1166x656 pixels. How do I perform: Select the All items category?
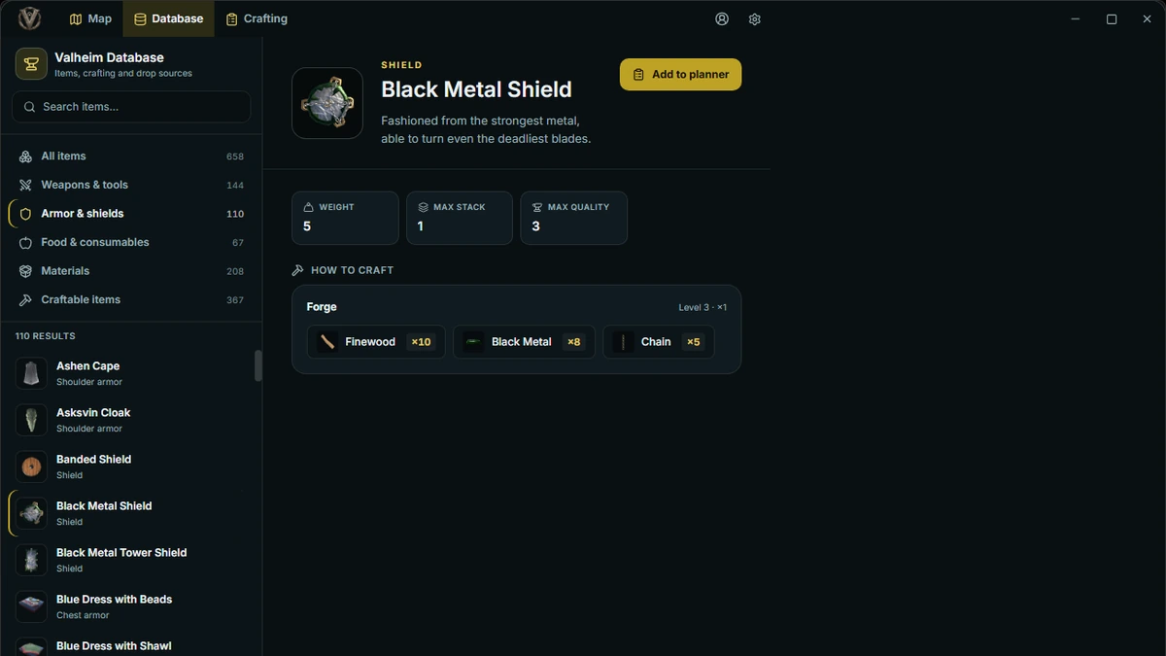pyautogui.click(x=130, y=156)
